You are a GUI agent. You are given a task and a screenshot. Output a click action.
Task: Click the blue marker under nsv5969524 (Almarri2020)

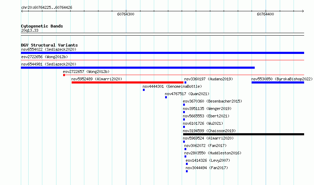pos(184,142)
